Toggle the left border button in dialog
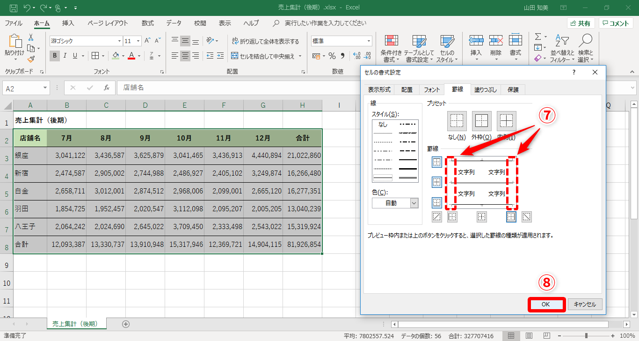 point(452,217)
